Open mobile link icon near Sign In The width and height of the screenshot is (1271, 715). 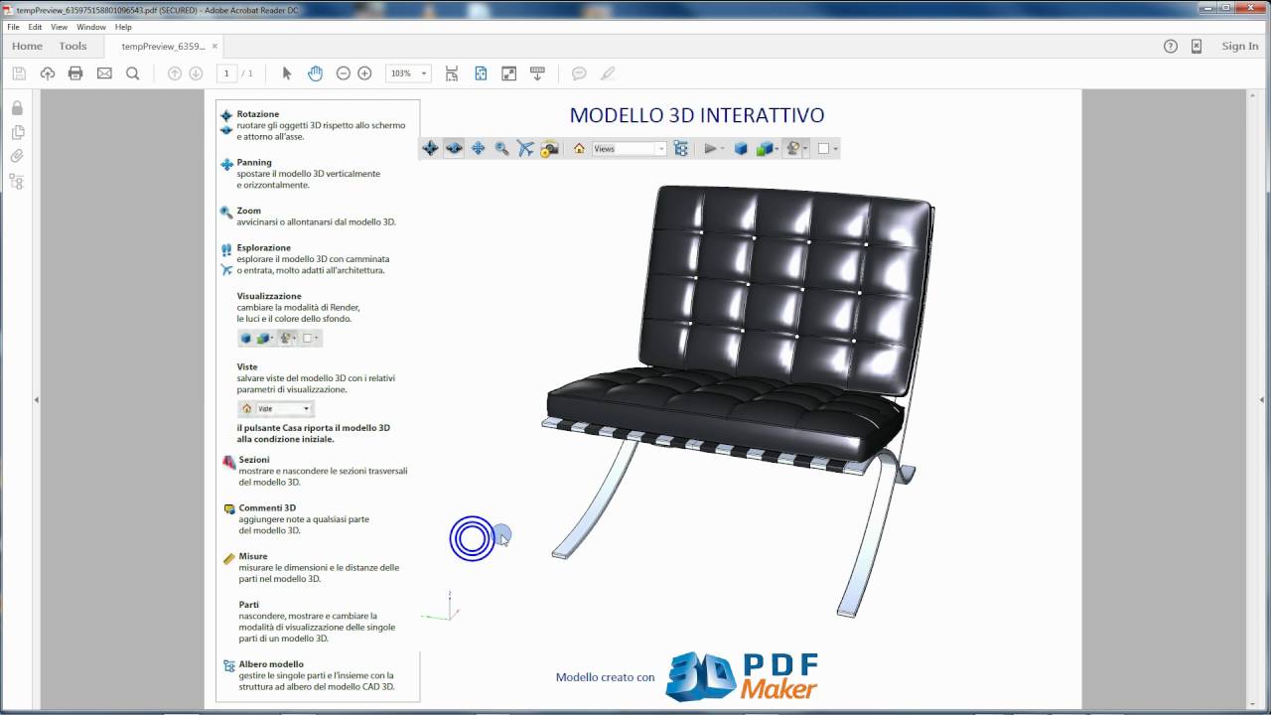1197,46
